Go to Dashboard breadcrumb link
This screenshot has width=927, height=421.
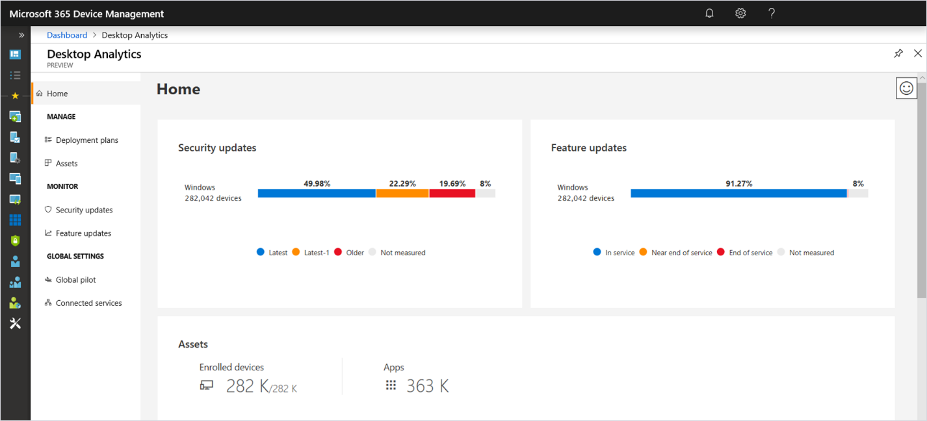point(67,35)
